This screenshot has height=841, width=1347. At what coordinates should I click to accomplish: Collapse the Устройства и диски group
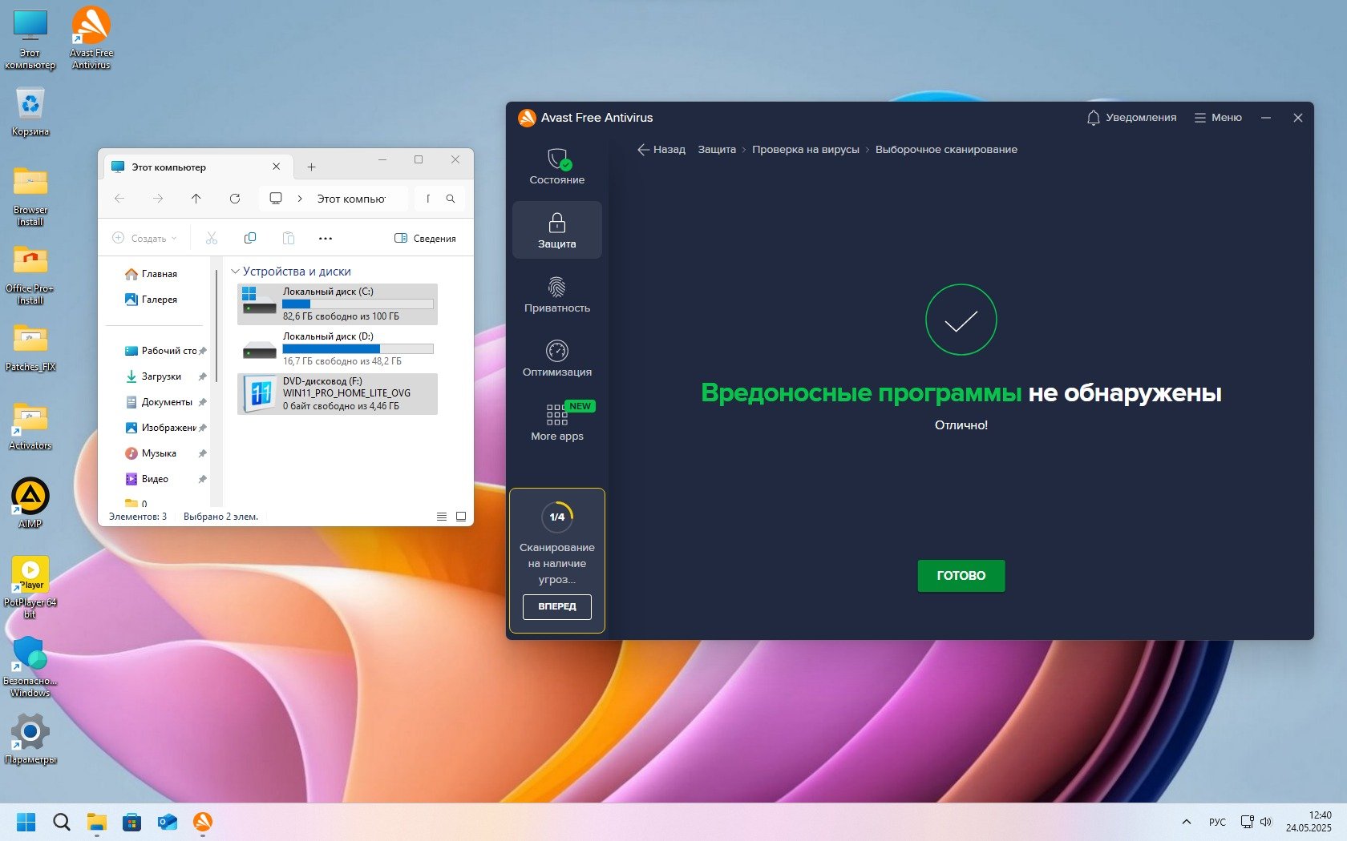pyautogui.click(x=236, y=272)
